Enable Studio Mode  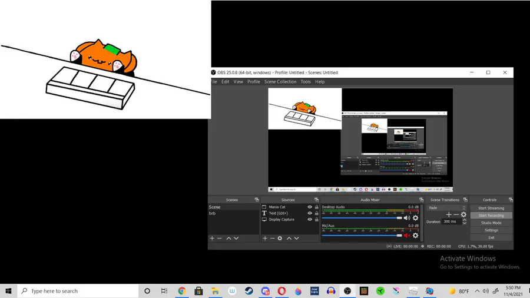click(491, 223)
